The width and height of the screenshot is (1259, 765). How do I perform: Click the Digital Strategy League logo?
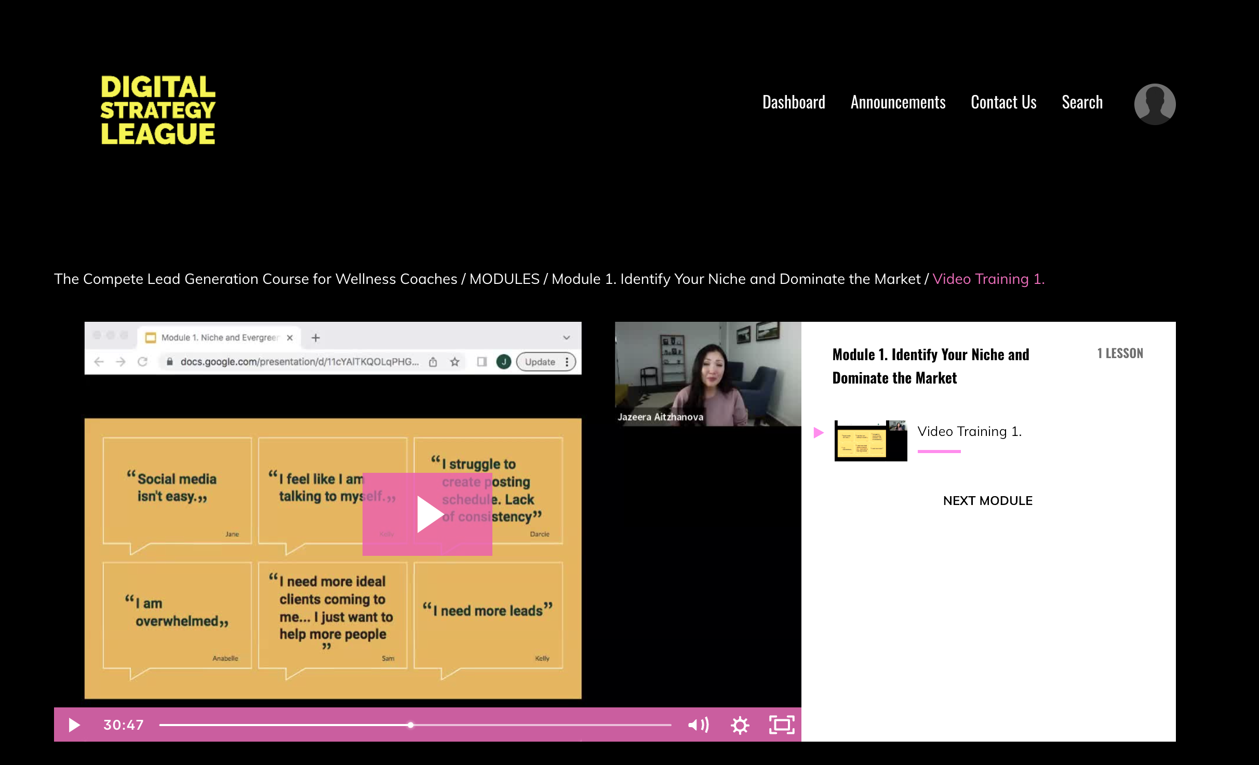pyautogui.click(x=158, y=110)
